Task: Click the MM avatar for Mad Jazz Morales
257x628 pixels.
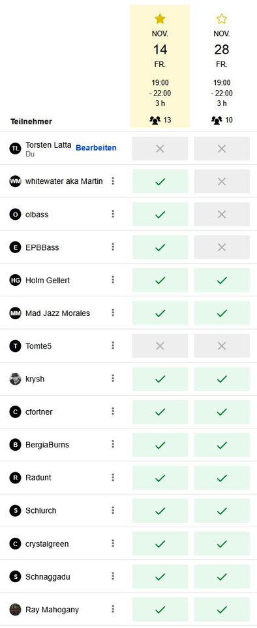Action: click(x=15, y=313)
